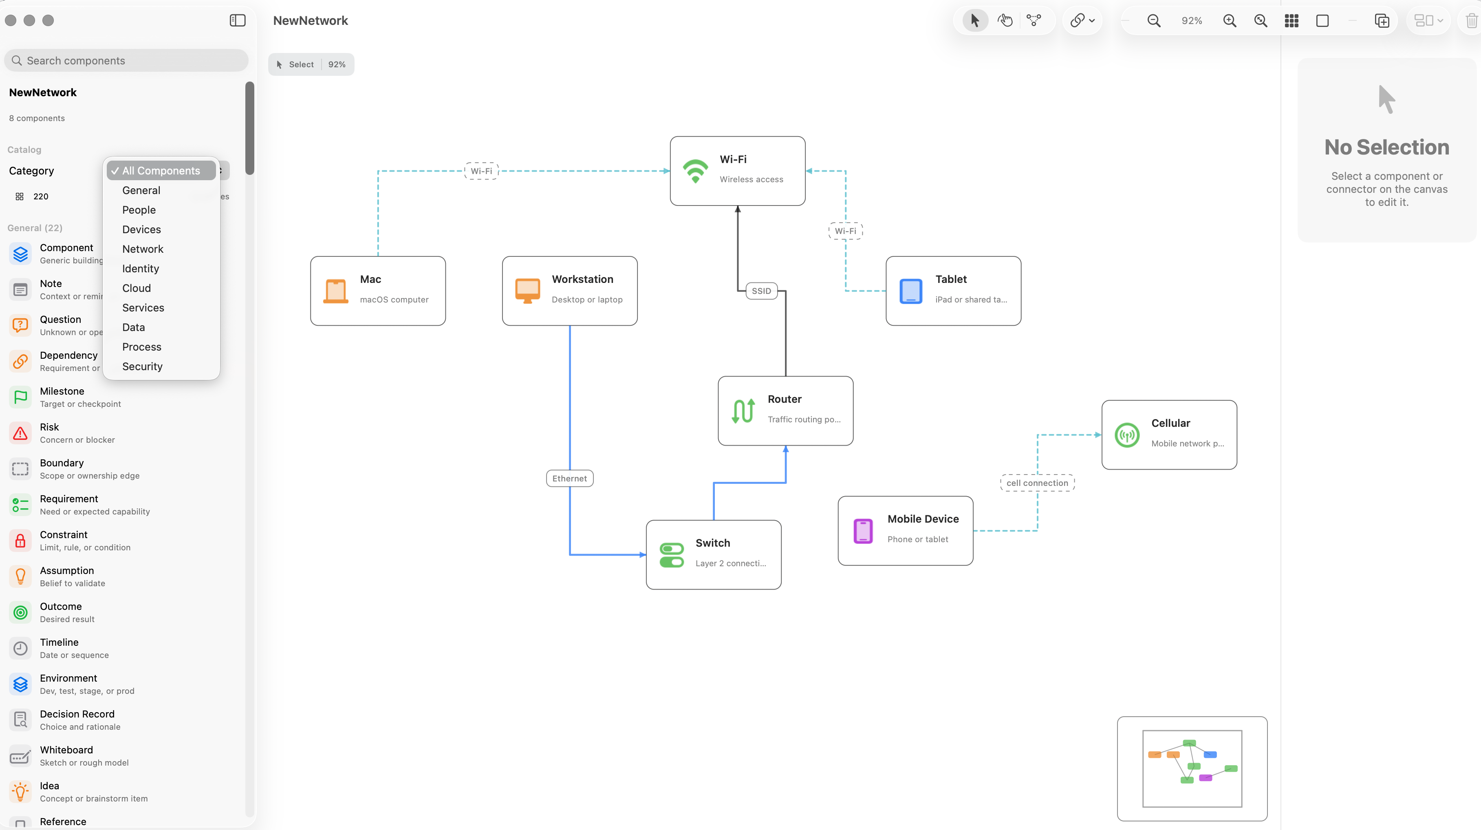Viewport: 1481px width, 830px height.
Task: Click the Idea lightbulb icon
Action: click(x=20, y=792)
